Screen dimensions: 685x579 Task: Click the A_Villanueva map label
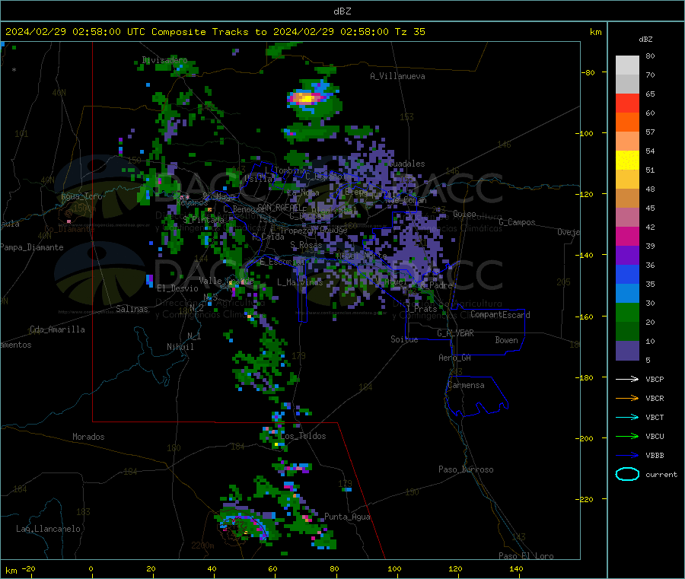[397, 76]
